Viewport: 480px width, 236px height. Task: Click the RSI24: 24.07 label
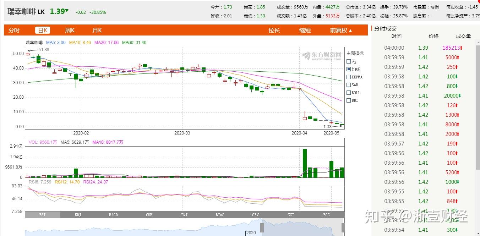pyautogui.click(x=96, y=182)
